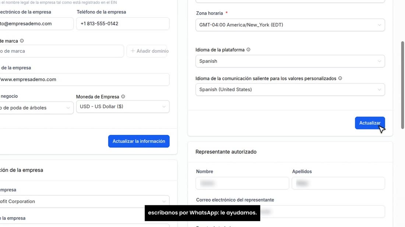Click the Apellidos input field
Screen dimensions: 405x227
pyautogui.click(x=338, y=183)
